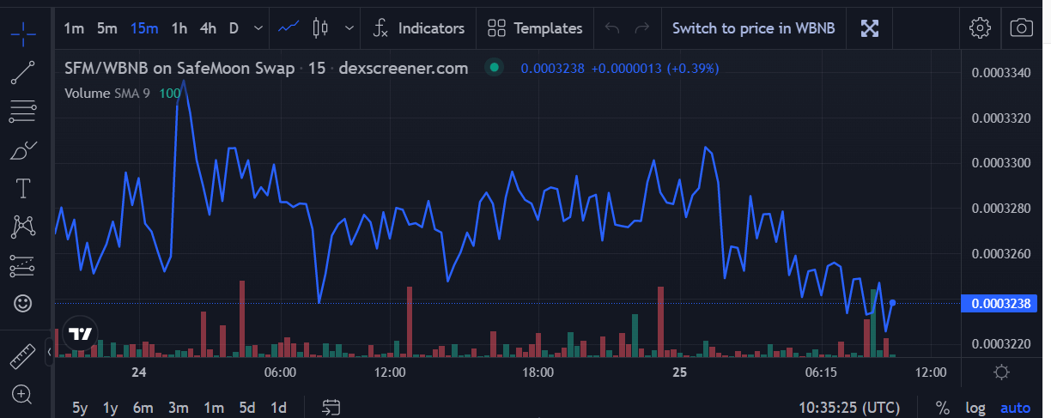This screenshot has height=418, width=1051.
Task: Open the Templates menu
Action: [x=534, y=28]
